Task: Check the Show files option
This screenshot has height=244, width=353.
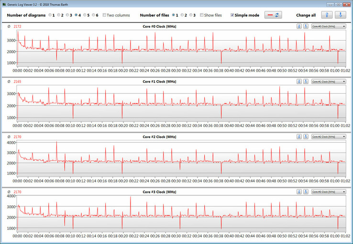Action: click(x=202, y=15)
